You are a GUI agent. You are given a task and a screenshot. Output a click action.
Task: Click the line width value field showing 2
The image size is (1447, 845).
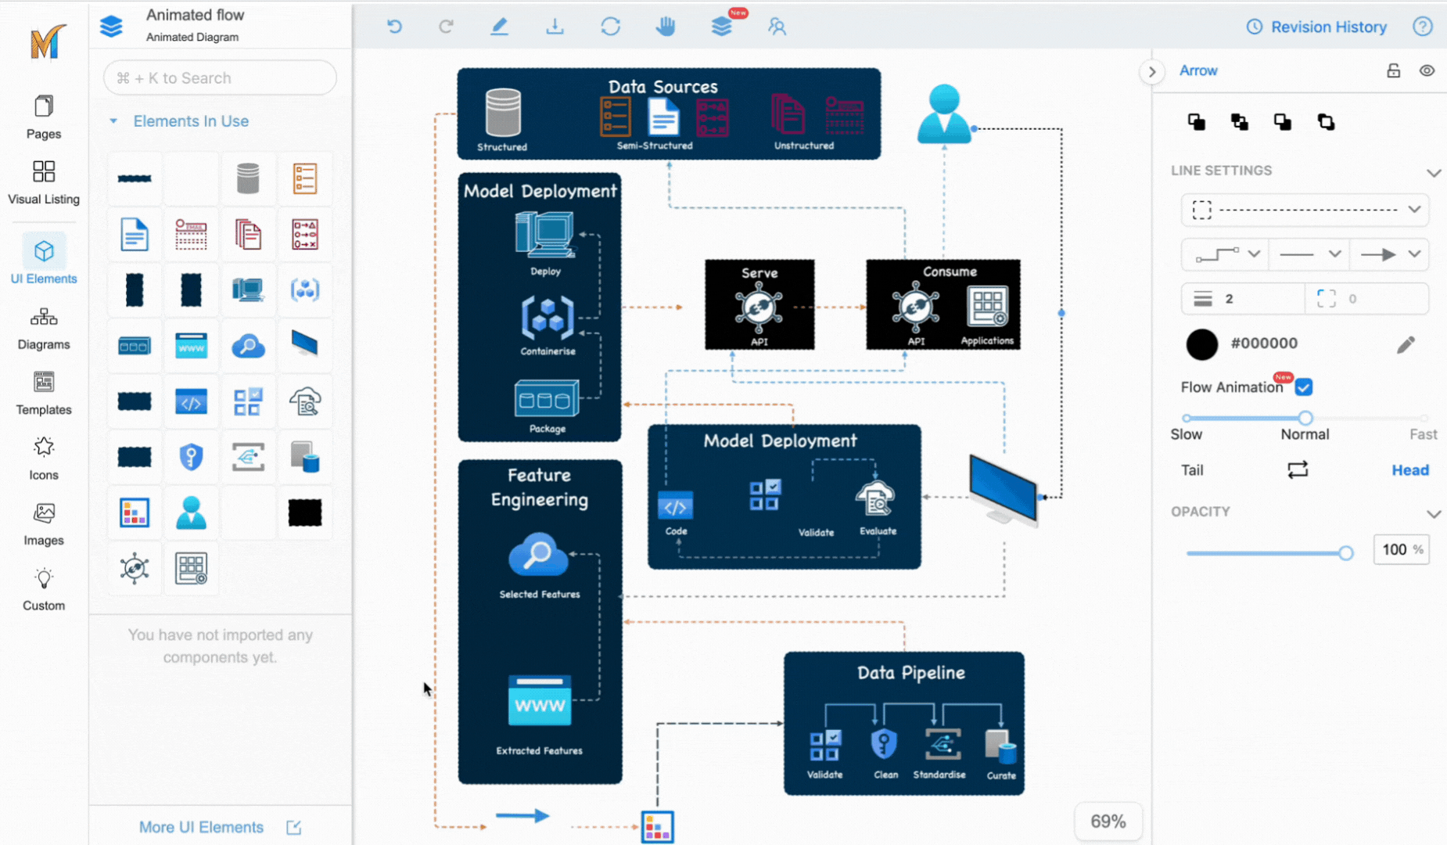pos(1243,299)
